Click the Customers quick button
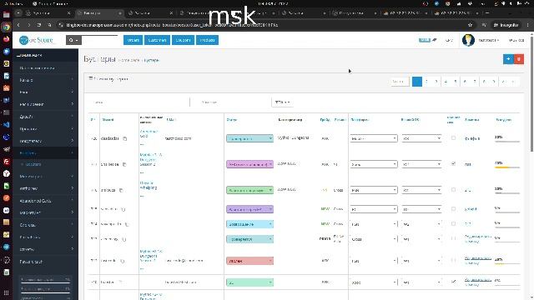This screenshot has height=300, width=534. point(157,40)
